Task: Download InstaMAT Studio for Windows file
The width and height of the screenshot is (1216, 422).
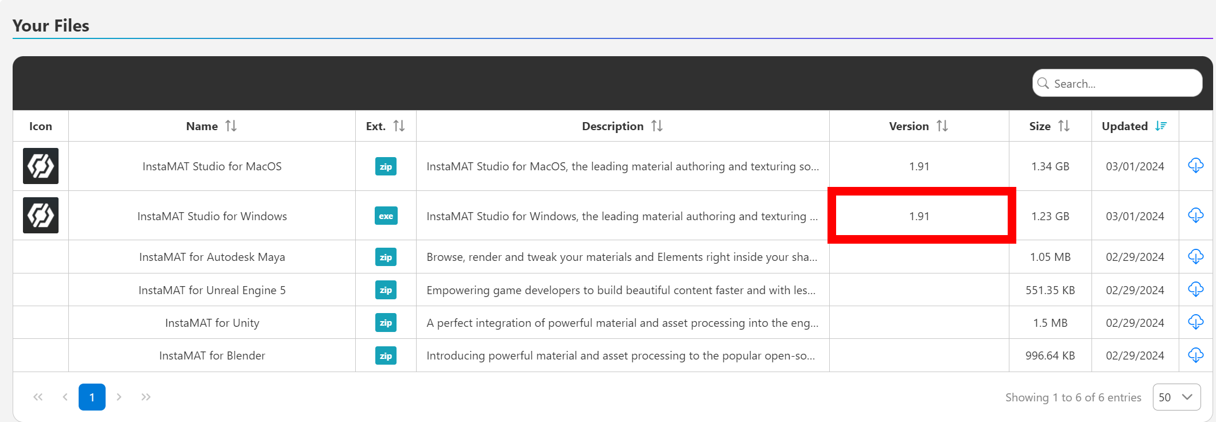Action: 1195,216
